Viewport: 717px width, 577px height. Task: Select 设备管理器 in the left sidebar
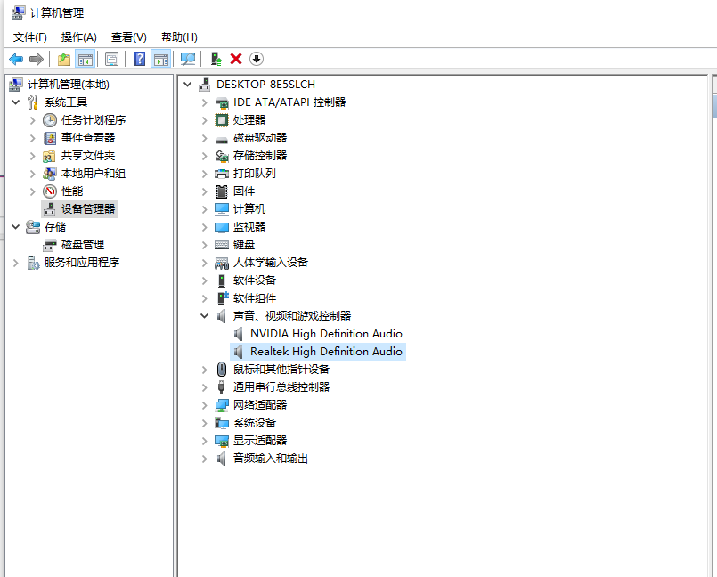click(x=90, y=209)
